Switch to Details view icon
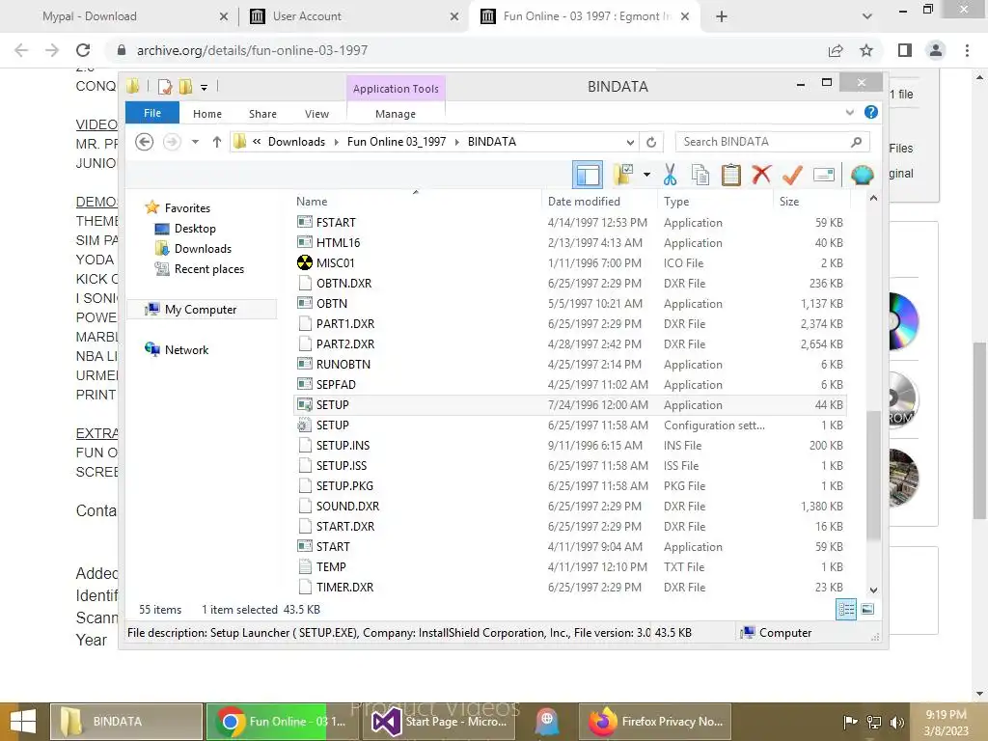The width and height of the screenshot is (988, 741). point(846,609)
